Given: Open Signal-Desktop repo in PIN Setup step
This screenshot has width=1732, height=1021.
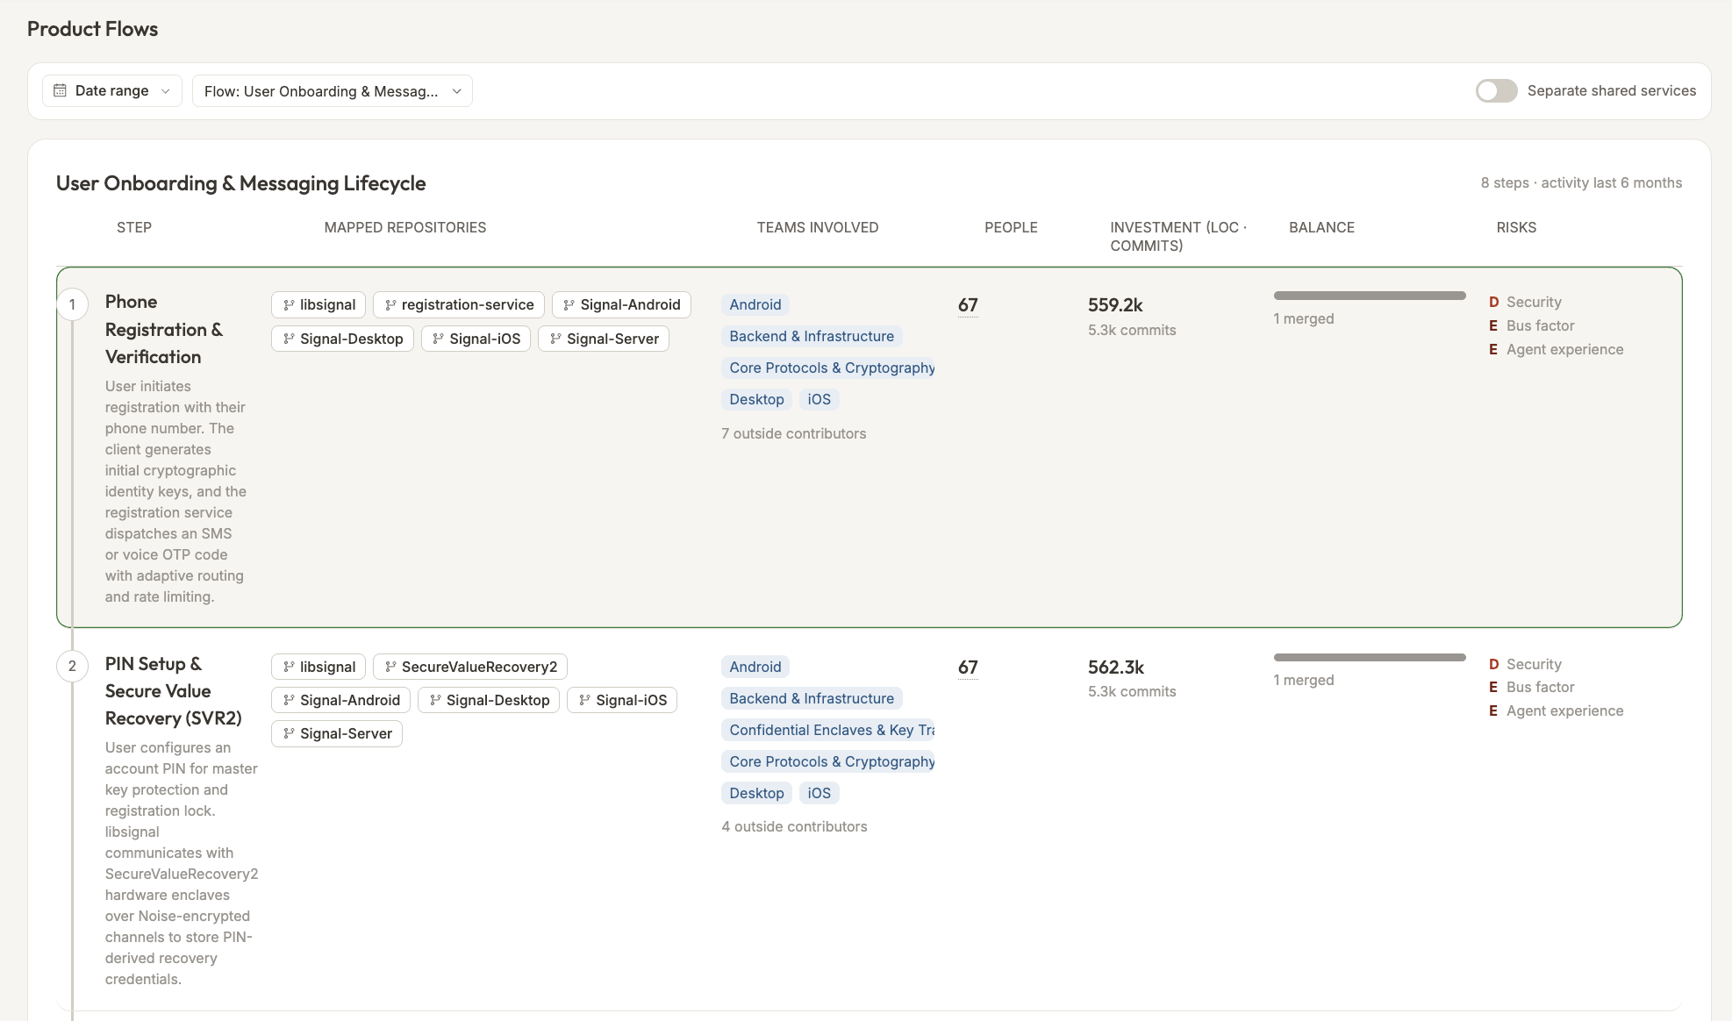Looking at the screenshot, I should [x=489, y=700].
